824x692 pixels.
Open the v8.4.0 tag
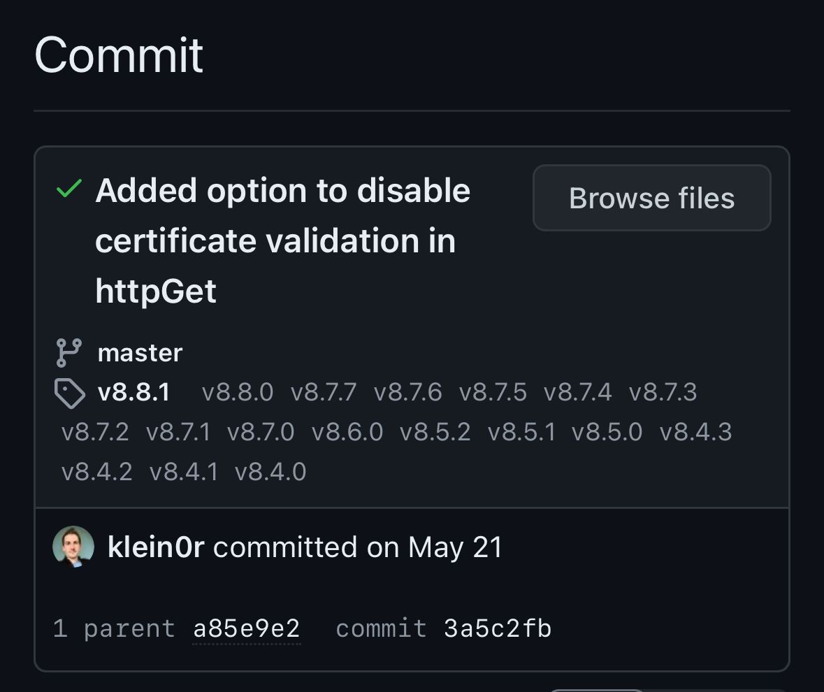click(270, 473)
